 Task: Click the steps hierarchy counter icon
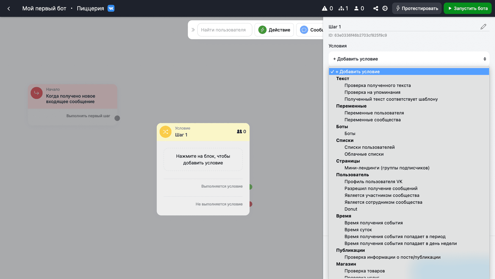pos(341,9)
